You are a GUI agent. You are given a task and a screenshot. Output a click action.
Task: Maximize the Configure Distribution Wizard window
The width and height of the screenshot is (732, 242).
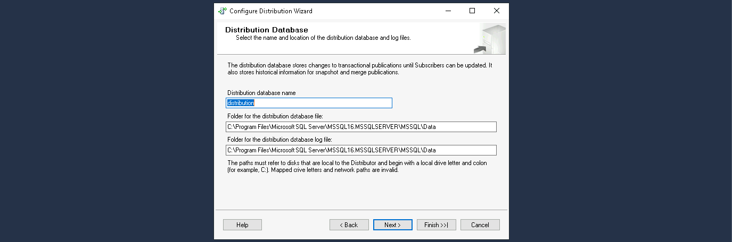[472, 11]
